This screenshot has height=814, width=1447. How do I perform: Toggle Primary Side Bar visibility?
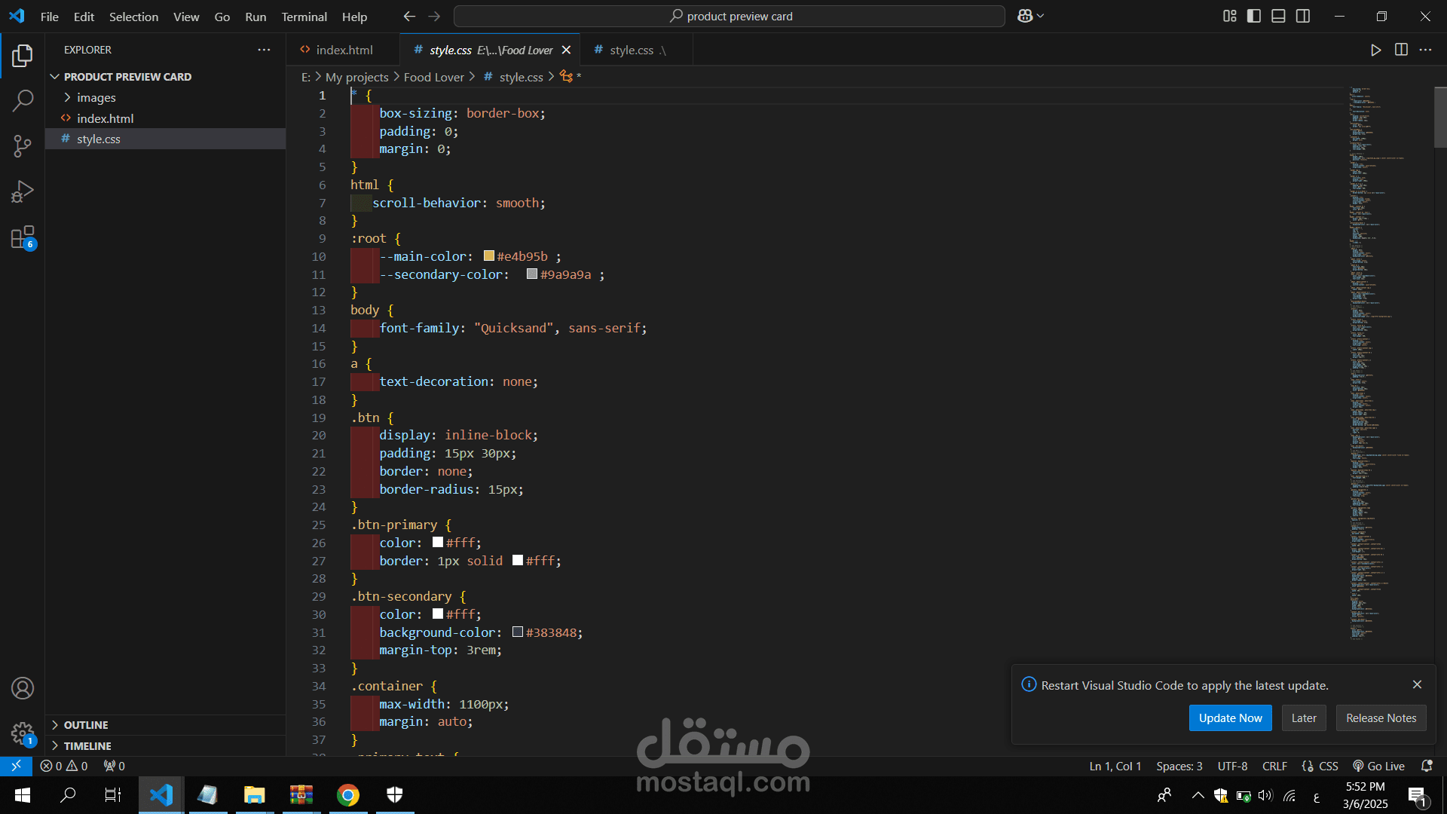(x=1254, y=16)
